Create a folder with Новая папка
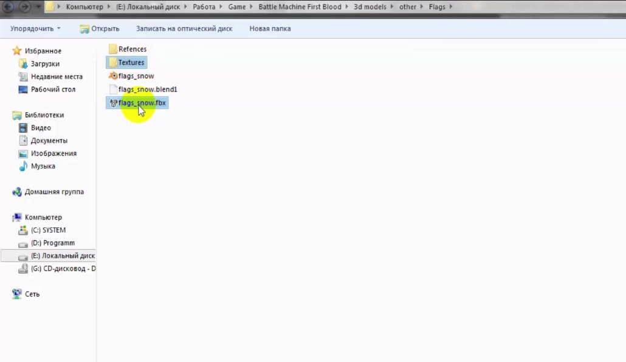Screen dimensions: 626x362 click(270, 28)
